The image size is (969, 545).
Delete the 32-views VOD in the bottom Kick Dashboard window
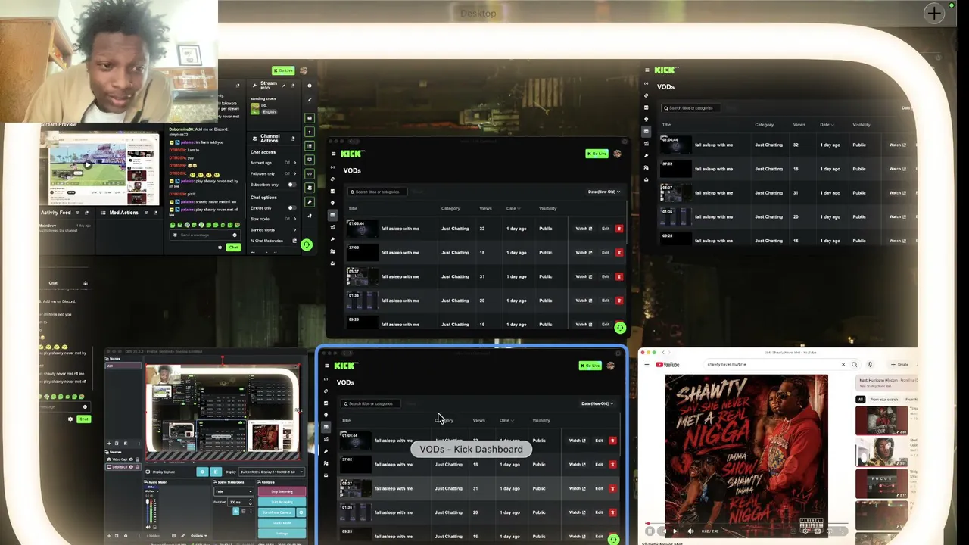612,441
